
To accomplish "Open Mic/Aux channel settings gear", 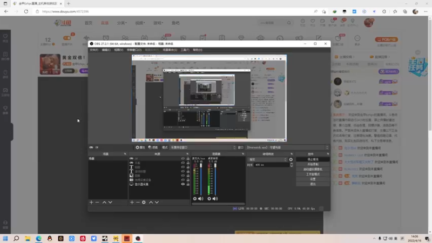I will pyautogui.click(x=195, y=199).
